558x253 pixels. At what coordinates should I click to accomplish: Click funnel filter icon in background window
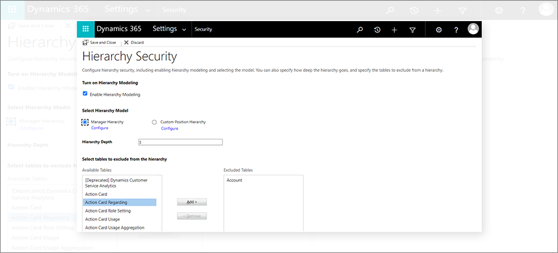pos(463,11)
